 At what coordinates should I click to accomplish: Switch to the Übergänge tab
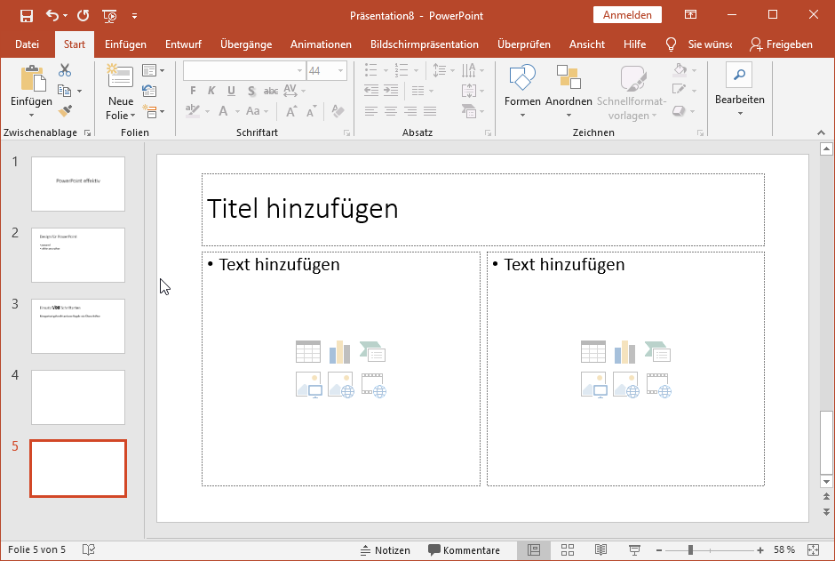pyautogui.click(x=246, y=44)
